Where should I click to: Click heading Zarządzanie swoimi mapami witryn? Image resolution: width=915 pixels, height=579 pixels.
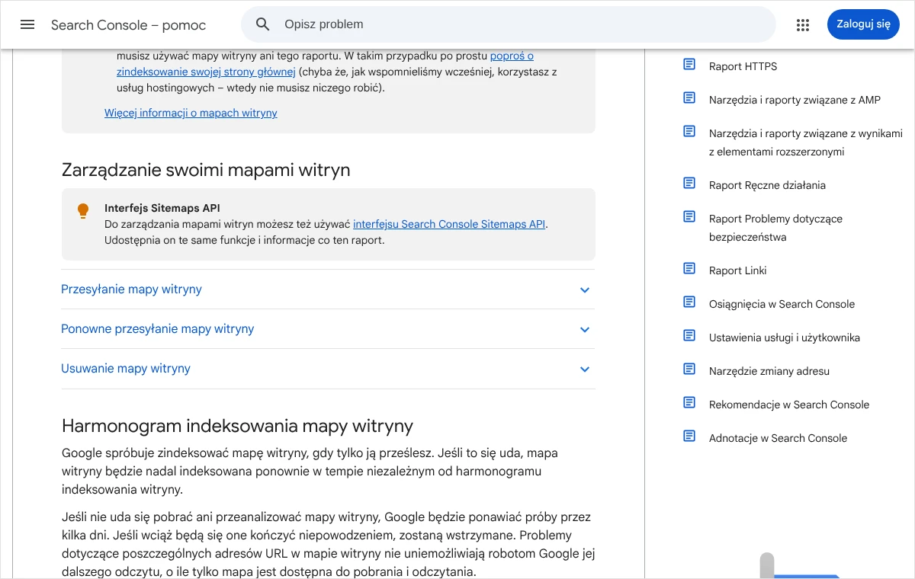pyautogui.click(x=206, y=170)
